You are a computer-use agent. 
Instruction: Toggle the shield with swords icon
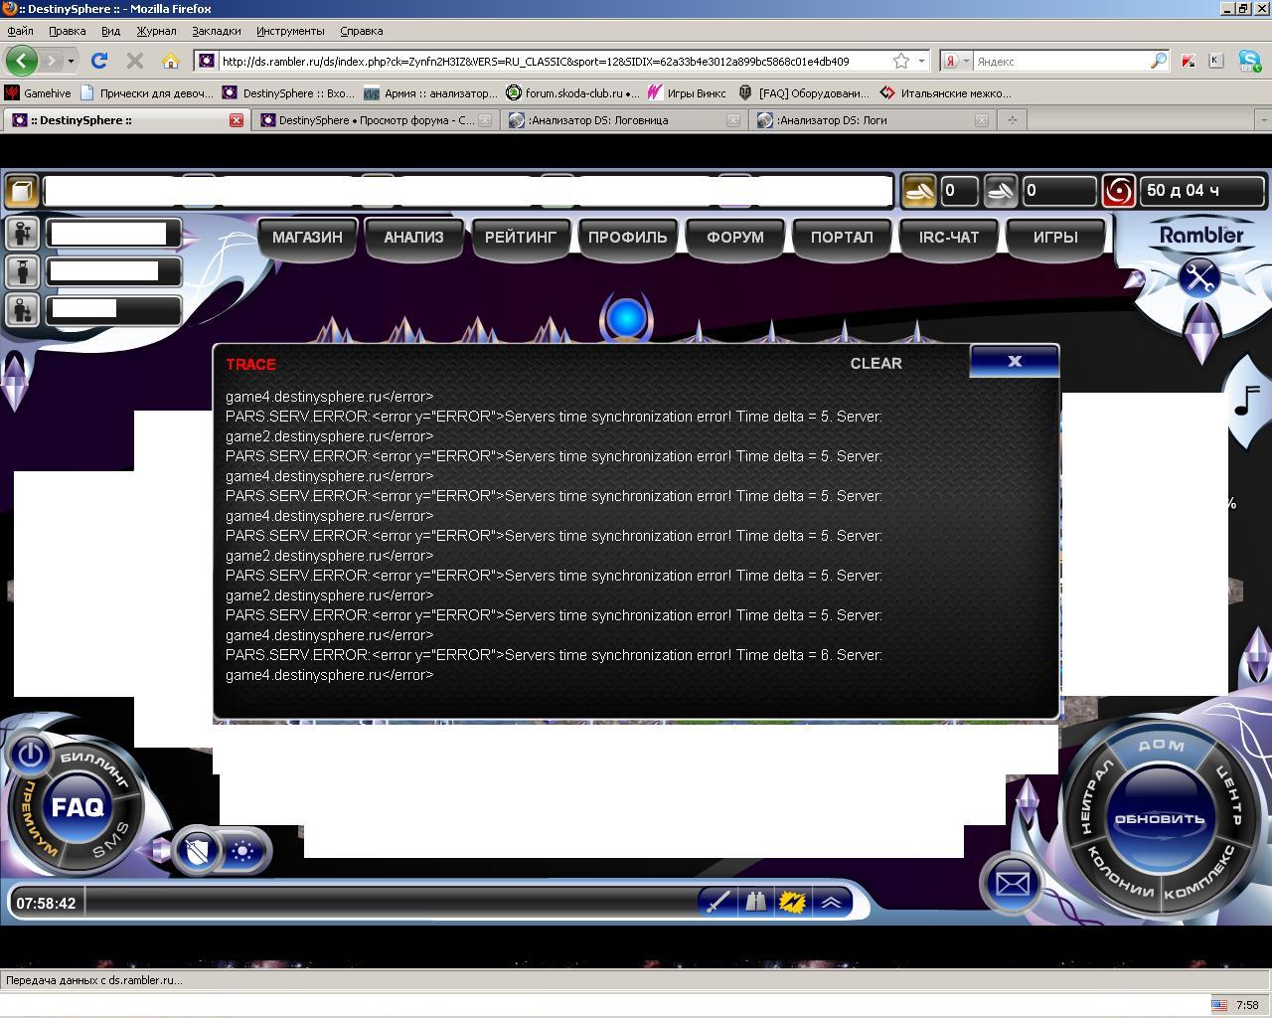198,851
